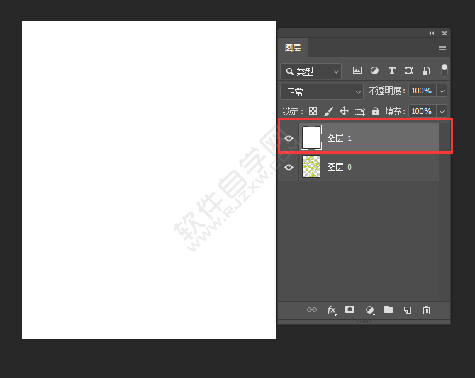Open the 不透明度 opacity slider arrow
This screenshot has width=475, height=378.
pyautogui.click(x=442, y=91)
